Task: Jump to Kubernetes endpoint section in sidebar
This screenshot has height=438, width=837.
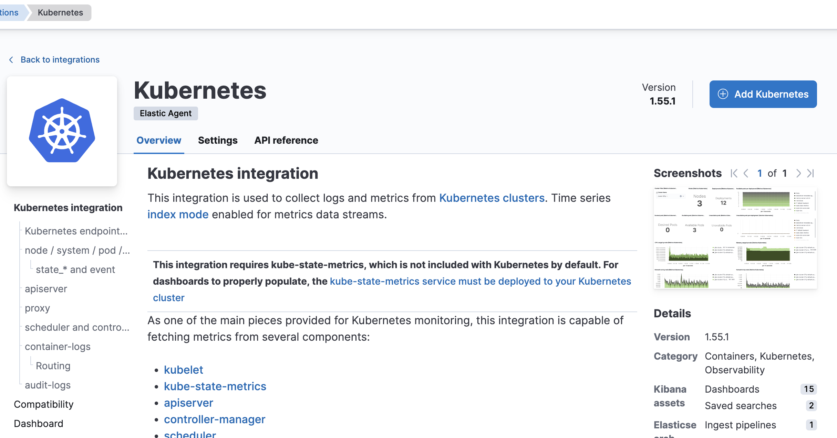Action: [x=76, y=231]
